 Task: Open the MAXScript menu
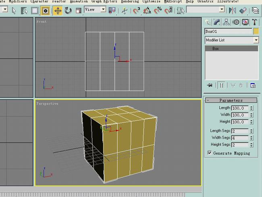[x=173, y=2]
